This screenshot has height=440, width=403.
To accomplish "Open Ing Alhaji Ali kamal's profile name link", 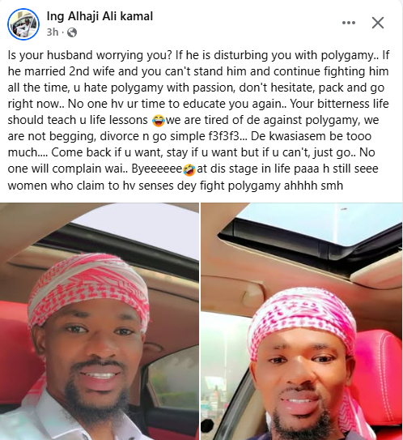I will click(100, 16).
